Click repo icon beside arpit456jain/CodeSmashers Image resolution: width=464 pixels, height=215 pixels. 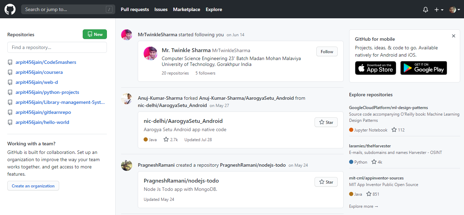click(10, 62)
